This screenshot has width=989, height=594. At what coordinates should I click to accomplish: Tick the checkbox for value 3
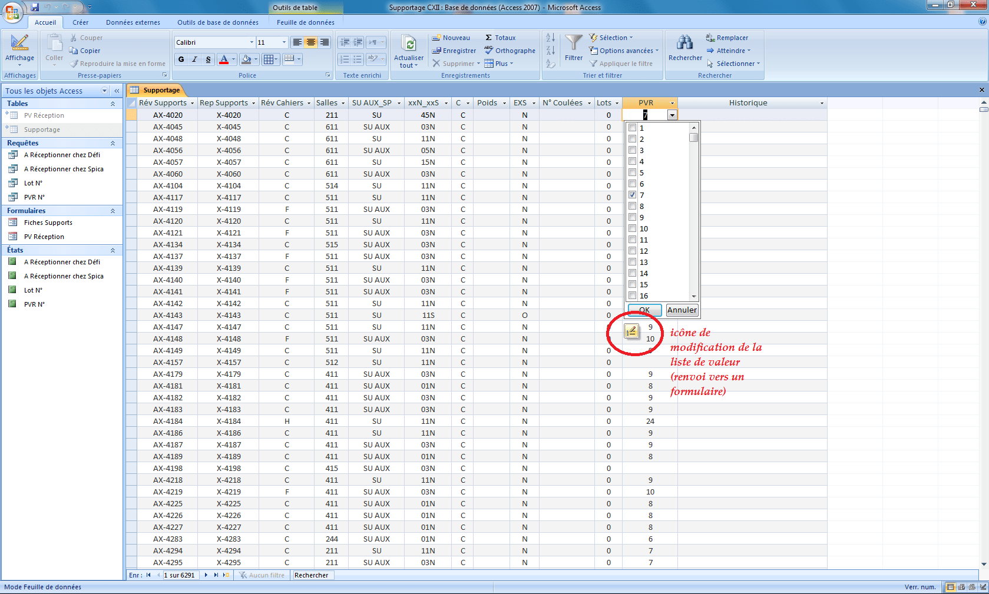pos(632,150)
